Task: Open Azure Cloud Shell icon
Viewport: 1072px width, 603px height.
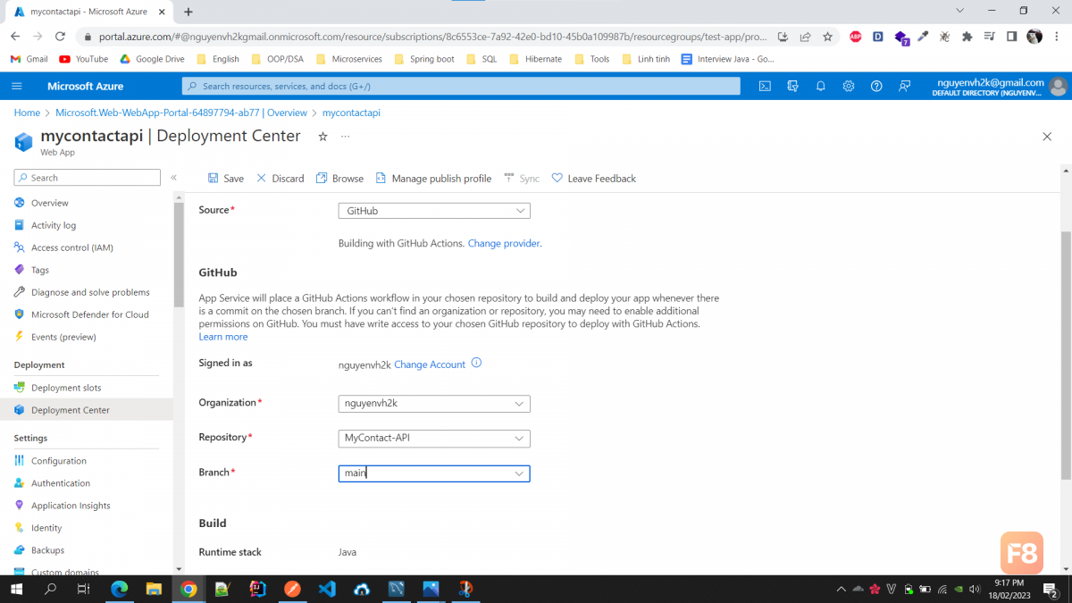Action: (x=765, y=86)
